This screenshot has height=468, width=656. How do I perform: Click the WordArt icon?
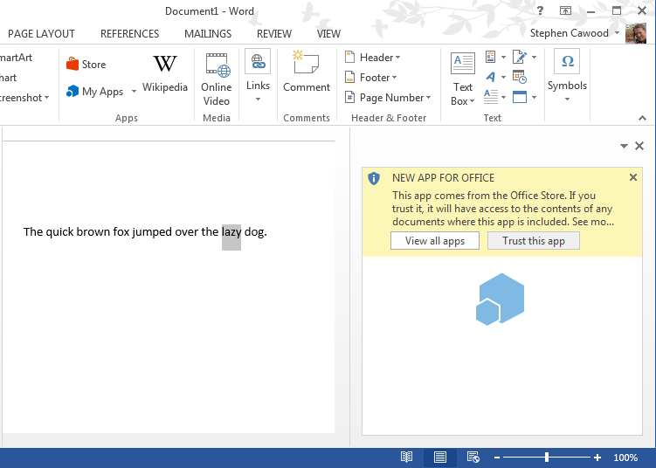click(x=491, y=77)
